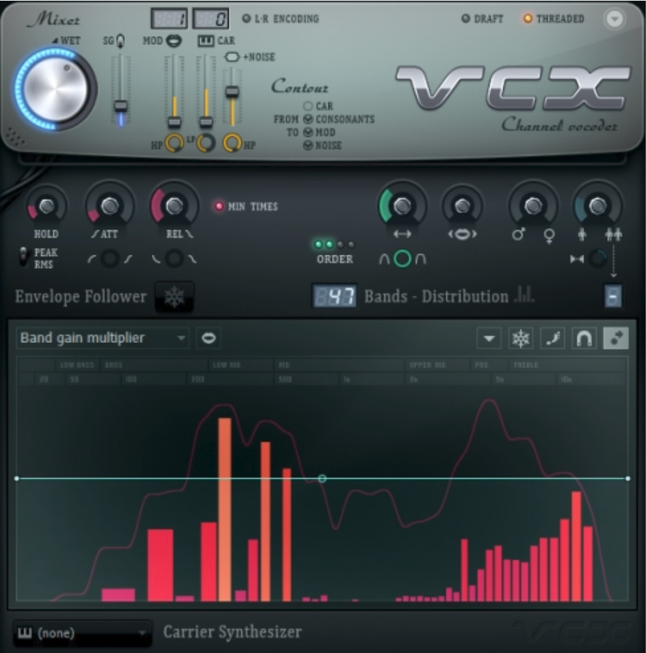Click the MIN TIMES indicator
This screenshot has height=653, width=646.
pyautogui.click(x=220, y=205)
